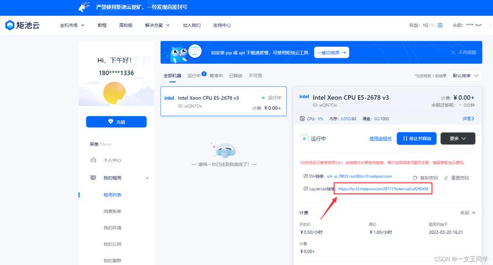Click the diamond icon on the 充值 button

tap(111, 121)
